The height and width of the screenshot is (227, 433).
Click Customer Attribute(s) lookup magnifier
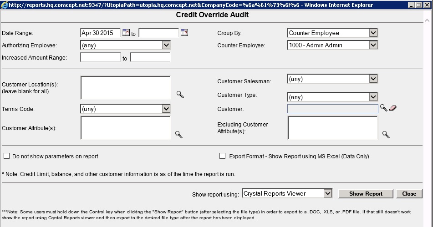click(x=179, y=135)
